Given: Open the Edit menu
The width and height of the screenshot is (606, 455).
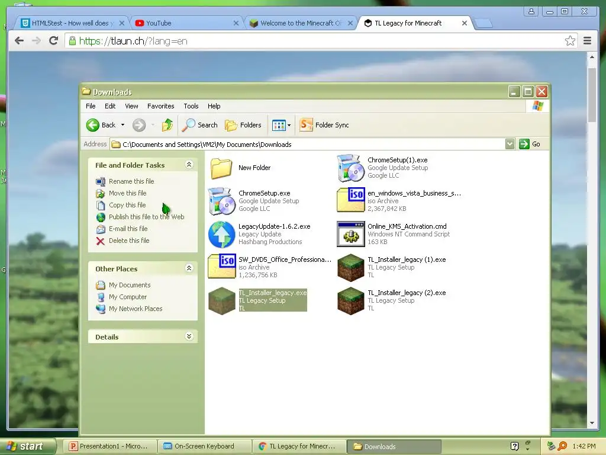Looking at the screenshot, I should [x=110, y=106].
